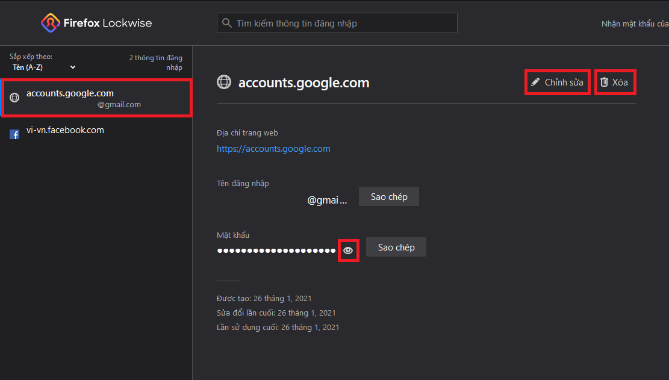
Task: Click the "Địa chỉ trang web" label
Action: click(x=247, y=133)
